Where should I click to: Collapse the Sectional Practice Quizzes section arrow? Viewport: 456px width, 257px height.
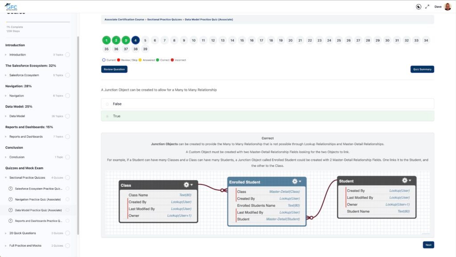[6, 177]
